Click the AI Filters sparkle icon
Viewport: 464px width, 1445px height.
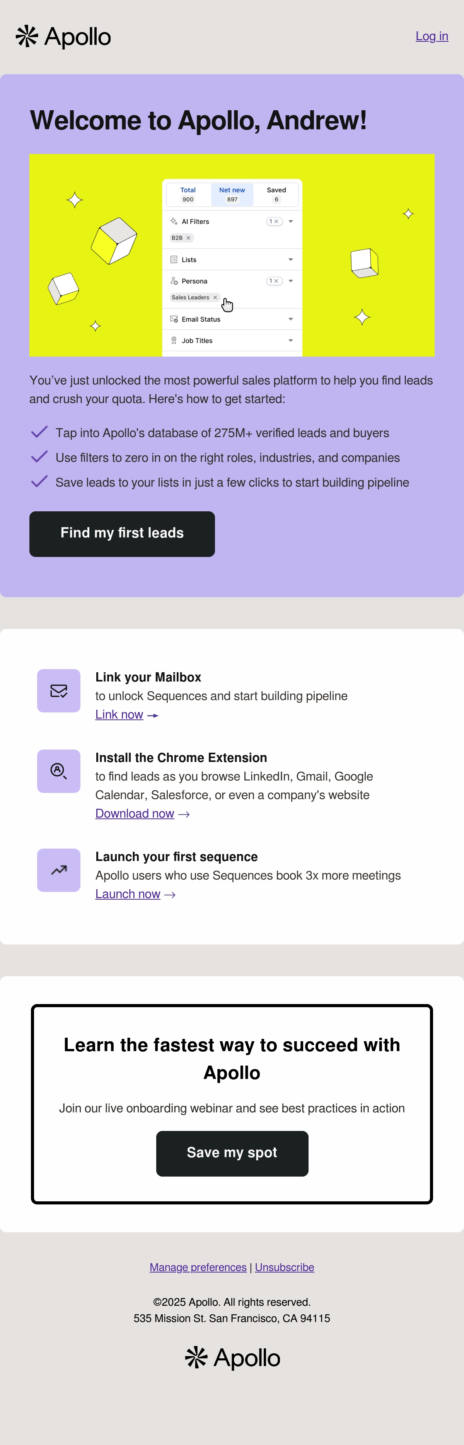click(174, 222)
